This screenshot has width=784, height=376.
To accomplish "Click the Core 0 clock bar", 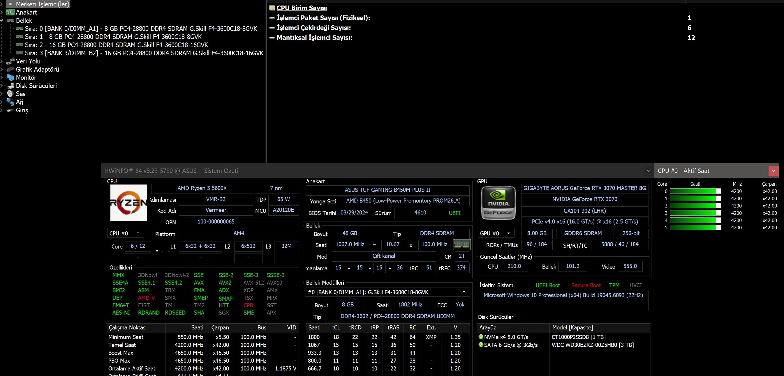I will (x=695, y=191).
